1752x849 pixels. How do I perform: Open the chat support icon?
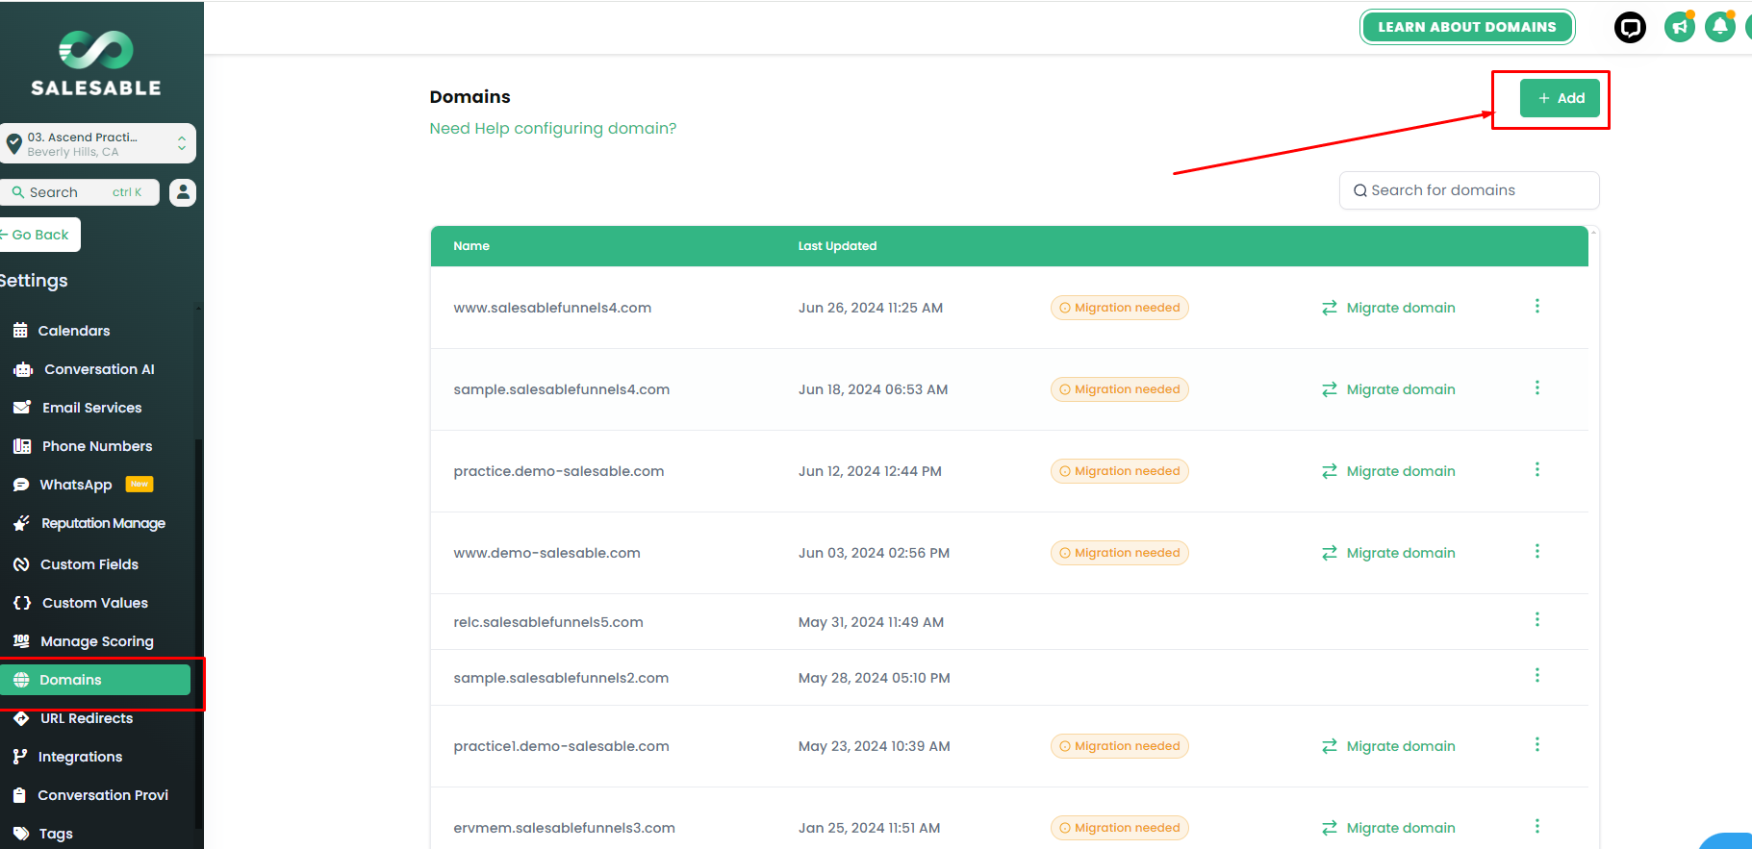pyautogui.click(x=1630, y=27)
